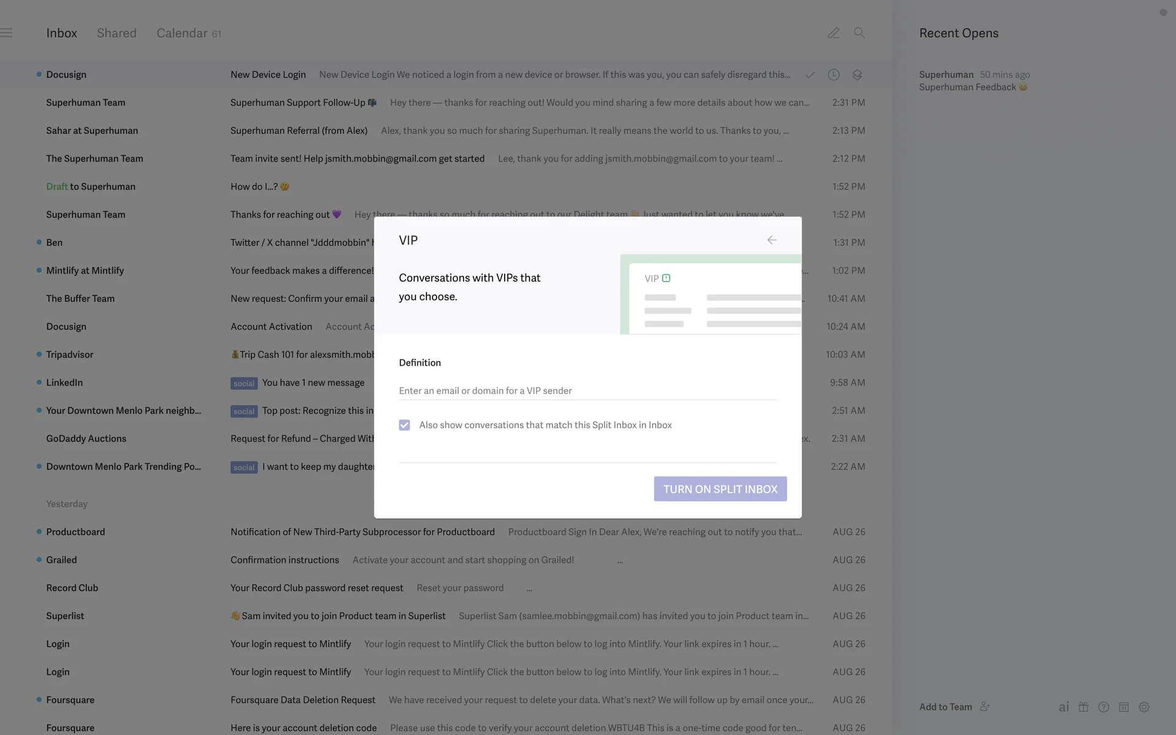Click the remind-me clock icon

point(834,75)
